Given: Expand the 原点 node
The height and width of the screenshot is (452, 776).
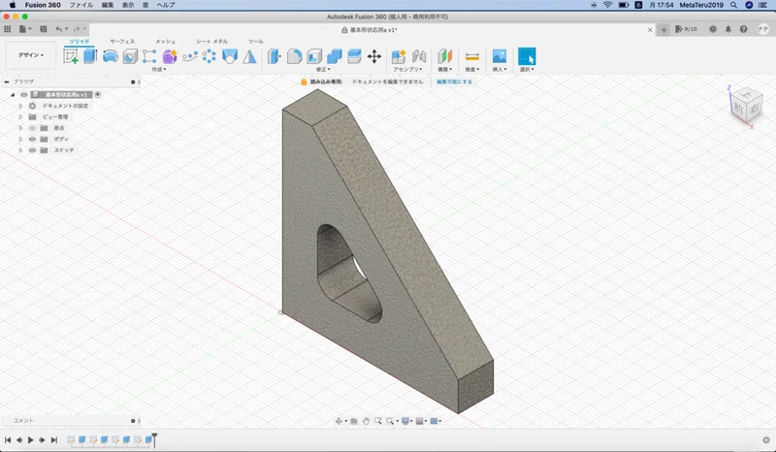Looking at the screenshot, I should (20, 128).
